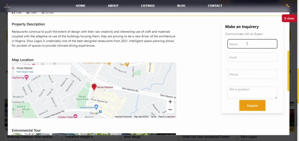Click the Map Location heading
299x141 pixels.
(23, 60)
